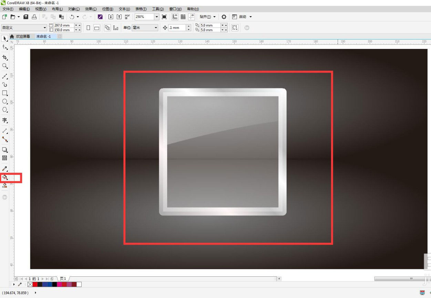Switch page to landscape orientation
This screenshot has width=431, height=298.
pyautogui.click(x=97, y=28)
